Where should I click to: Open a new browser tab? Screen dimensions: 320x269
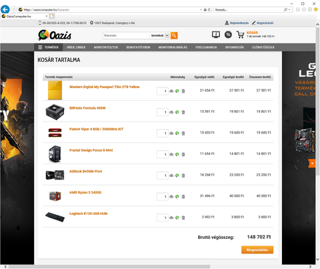[52, 16]
